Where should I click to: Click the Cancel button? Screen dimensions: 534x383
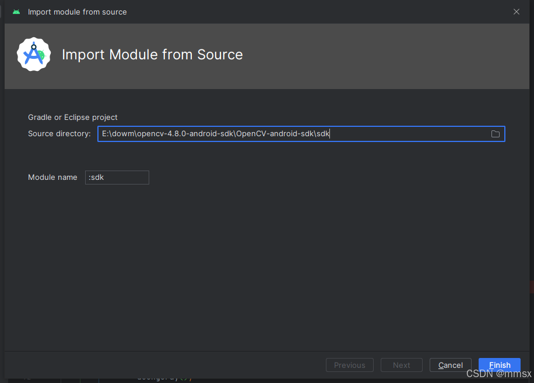click(450, 365)
